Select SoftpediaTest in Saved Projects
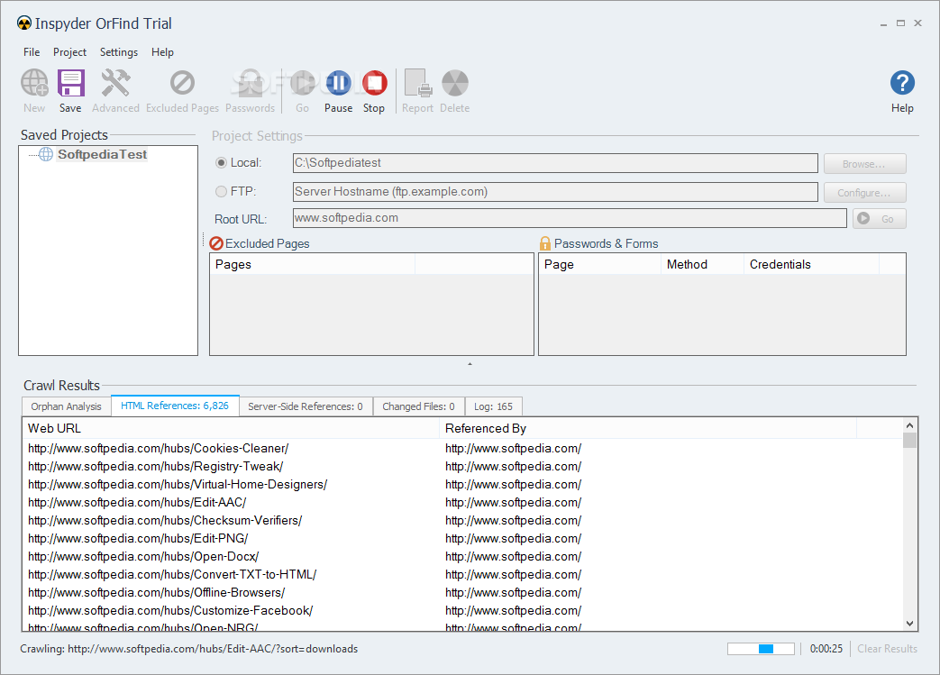Viewport: 940px width, 675px height. click(102, 155)
